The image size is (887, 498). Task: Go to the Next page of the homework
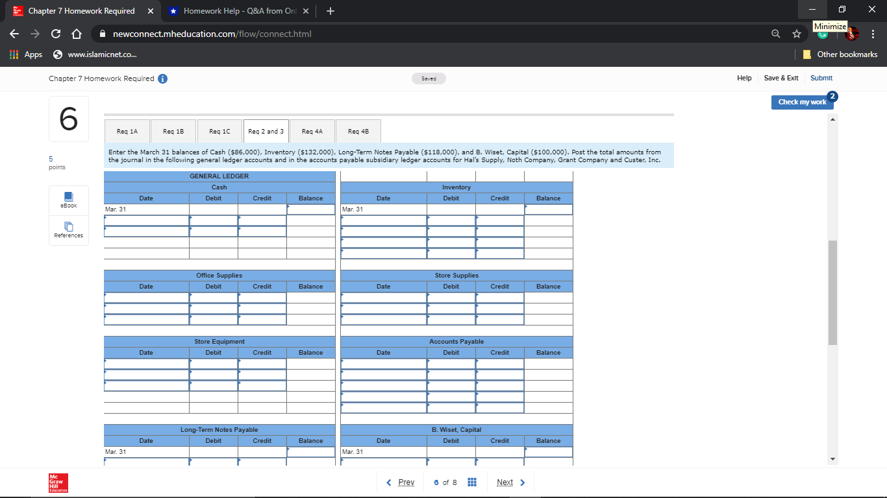click(x=506, y=482)
